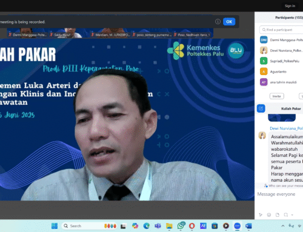This screenshot has height=232, width=303.
Task: Select Mardiani M. video thumbnail
Action: click(111, 33)
